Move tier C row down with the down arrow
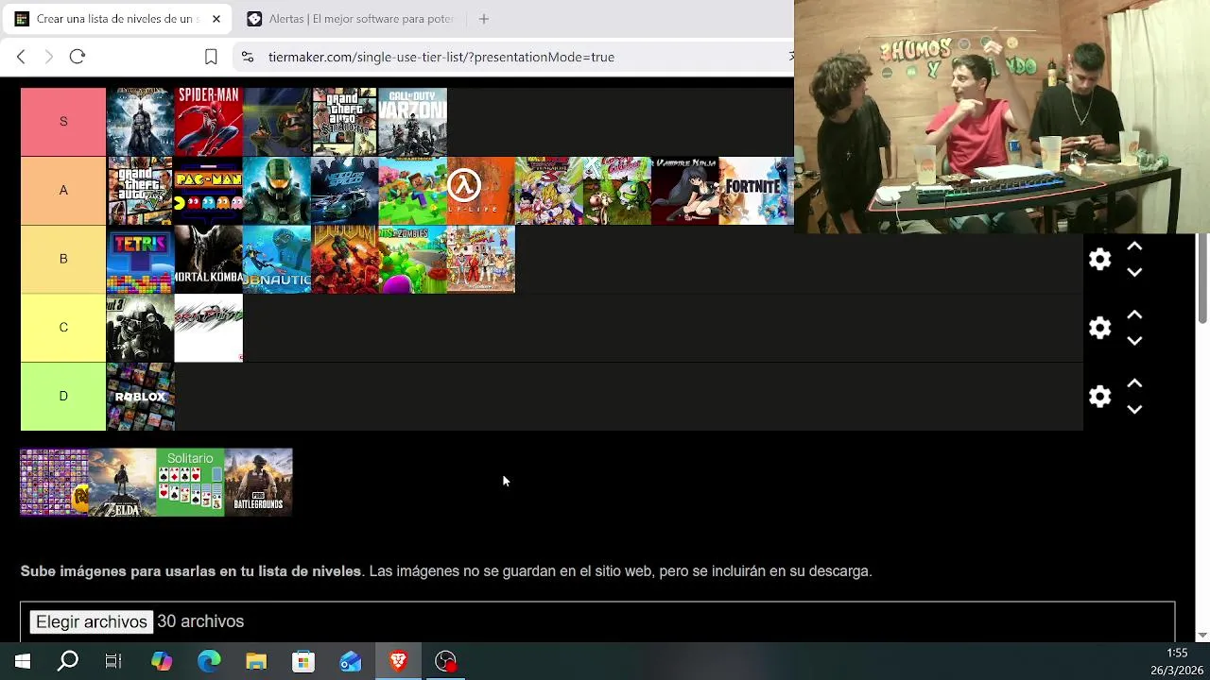 tap(1134, 341)
